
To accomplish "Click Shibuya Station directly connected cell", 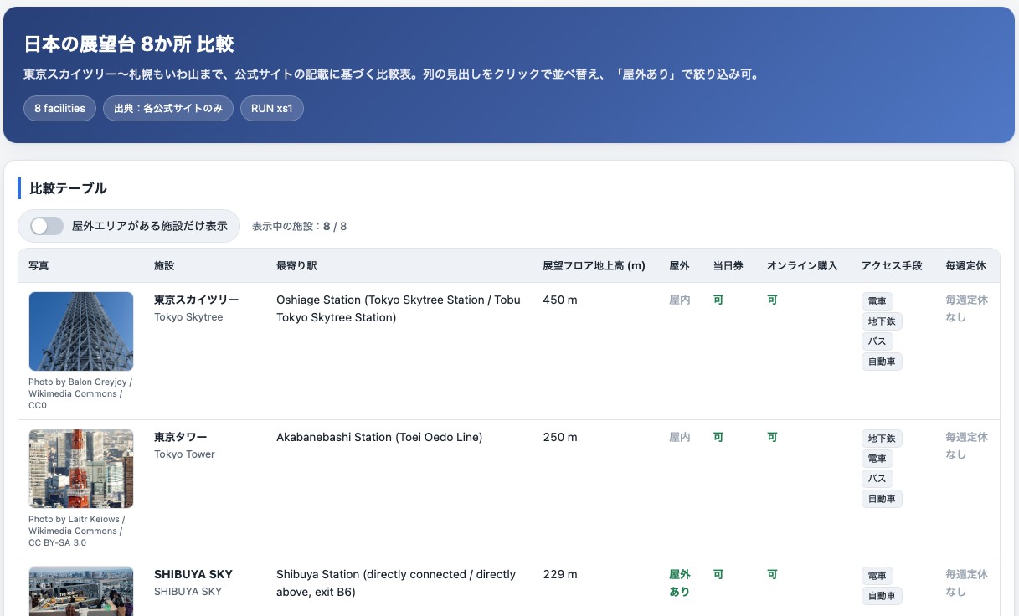I will tap(396, 583).
